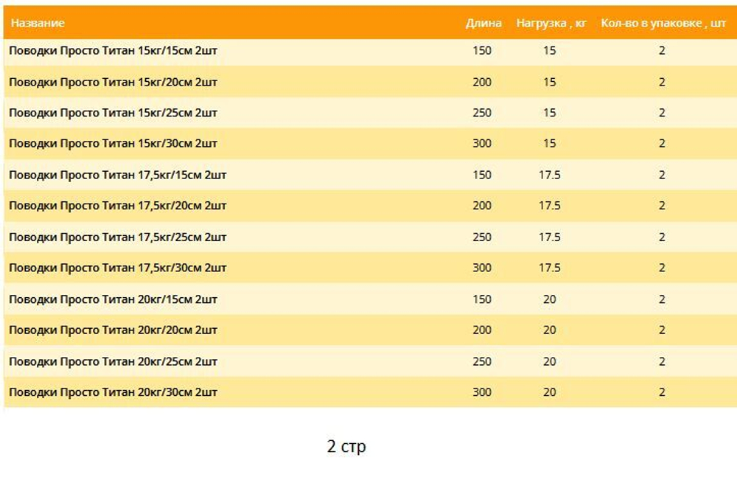
Task: Click length 200 in the 17,5кг/20см row
Action: (482, 206)
